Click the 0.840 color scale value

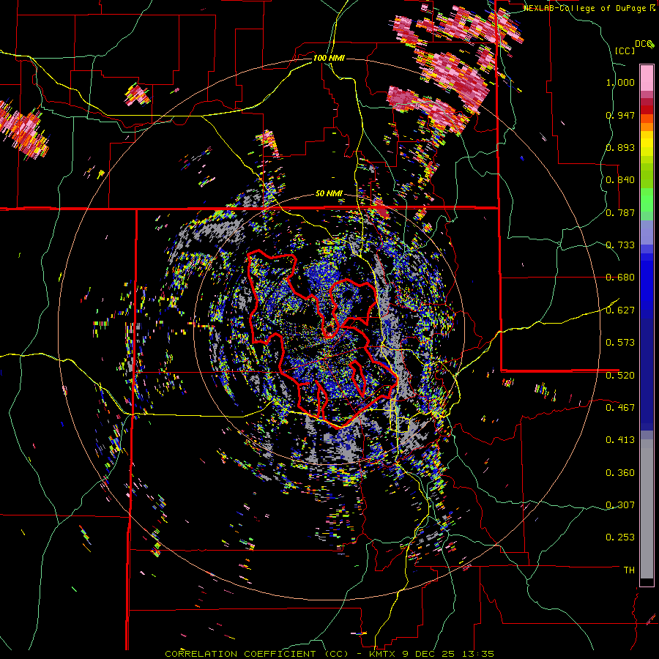pos(620,180)
